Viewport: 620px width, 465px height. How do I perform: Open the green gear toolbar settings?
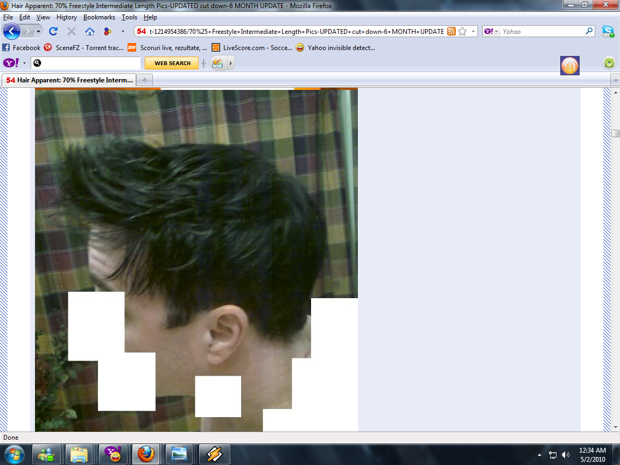[x=609, y=63]
